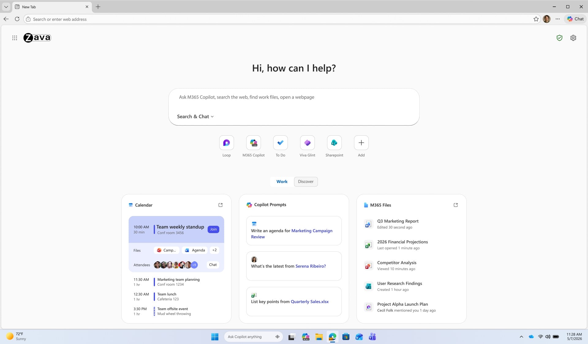Pop out the M365 Files card
The width and height of the screenshot is (588, 344).
pos(456,205)
